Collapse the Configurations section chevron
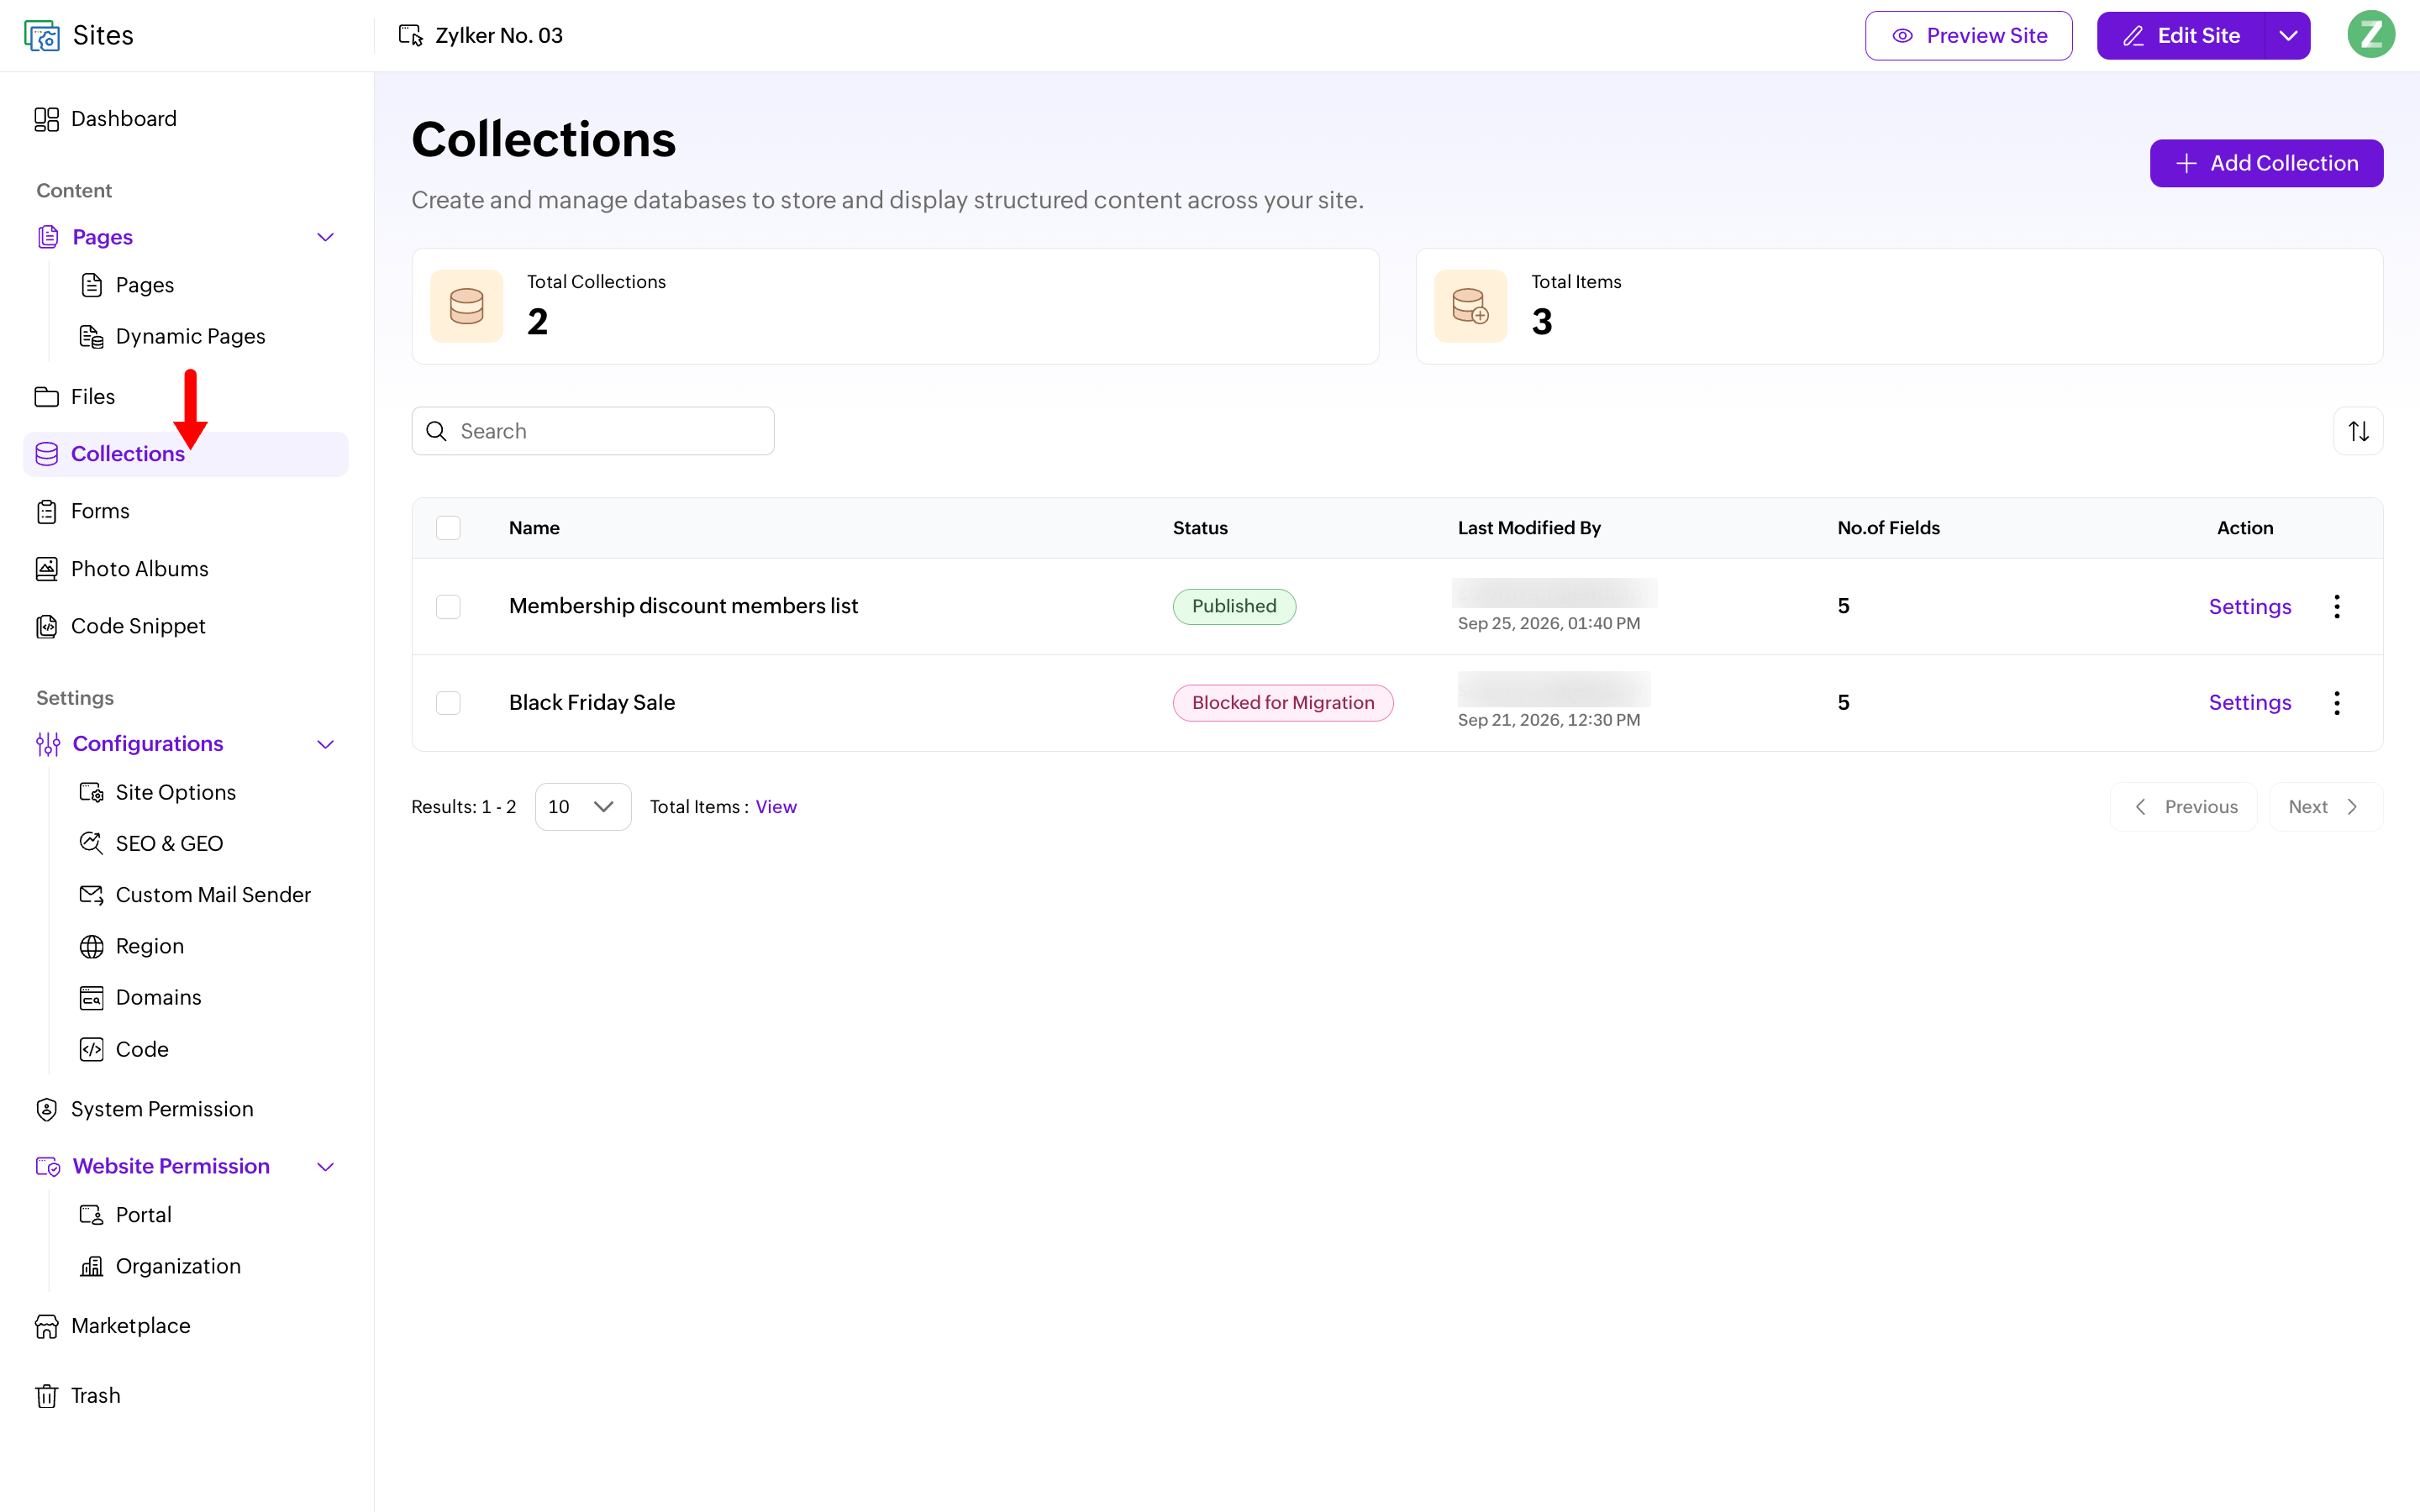Viewport: 2420px width, 1512px height. (x=325, y=744)
